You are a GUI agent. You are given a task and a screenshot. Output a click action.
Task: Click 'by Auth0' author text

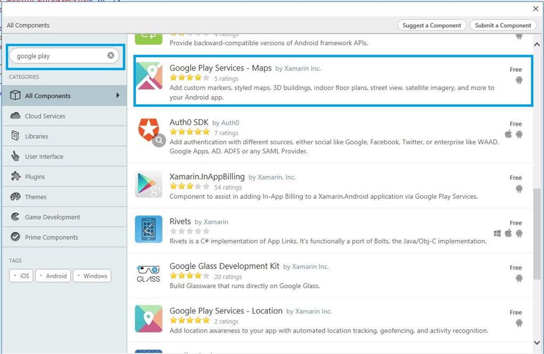pyautogui.click(x=225, y=123)
